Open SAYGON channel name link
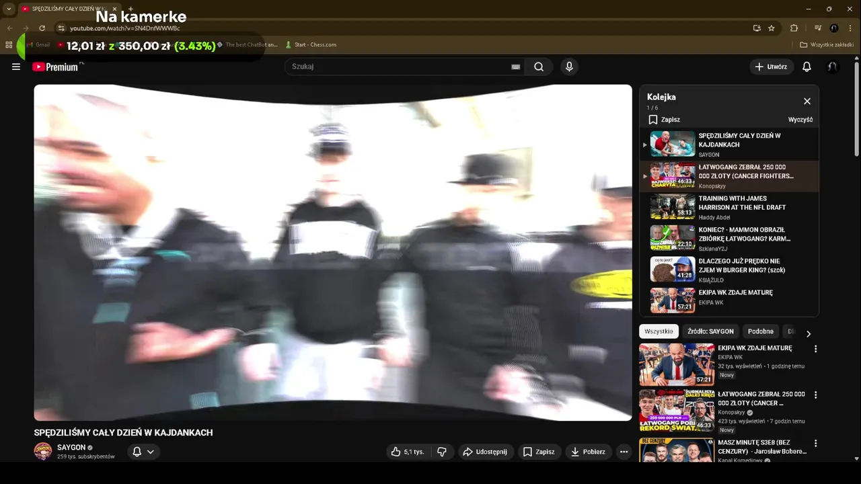Image resolution: width=861 pixels, height=484 pixels. point(71,447)
